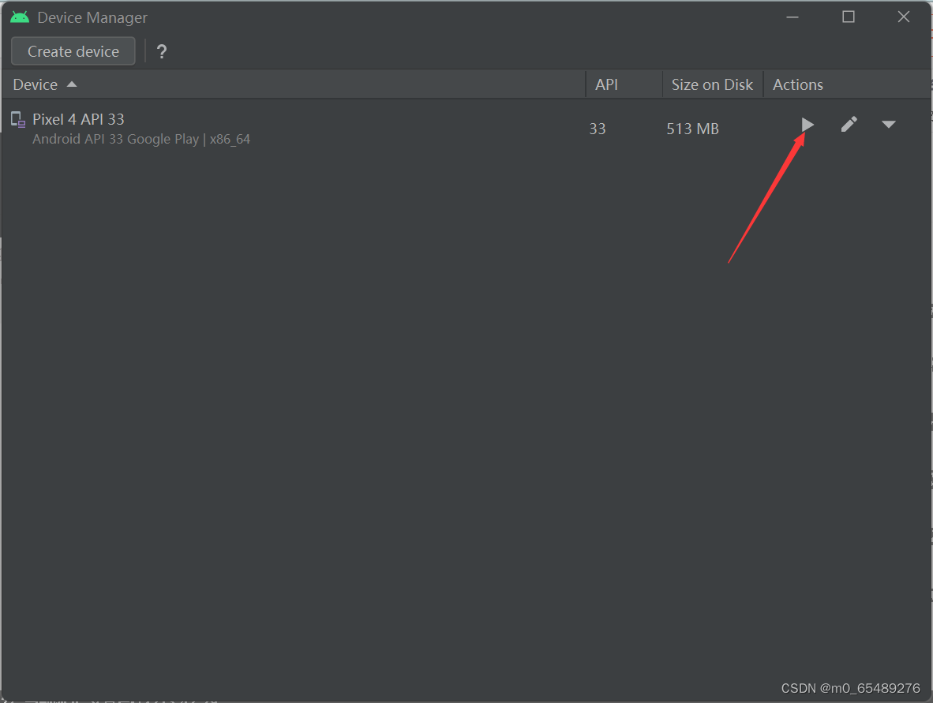Image resolution: width=933 pixels, height=703 pixels.
Task: Sort by Size on Disk column header
Action: (x=712, y=84)
